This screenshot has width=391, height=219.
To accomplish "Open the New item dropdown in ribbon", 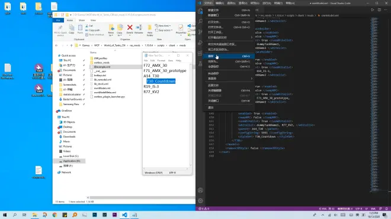I will click(163, 26).
